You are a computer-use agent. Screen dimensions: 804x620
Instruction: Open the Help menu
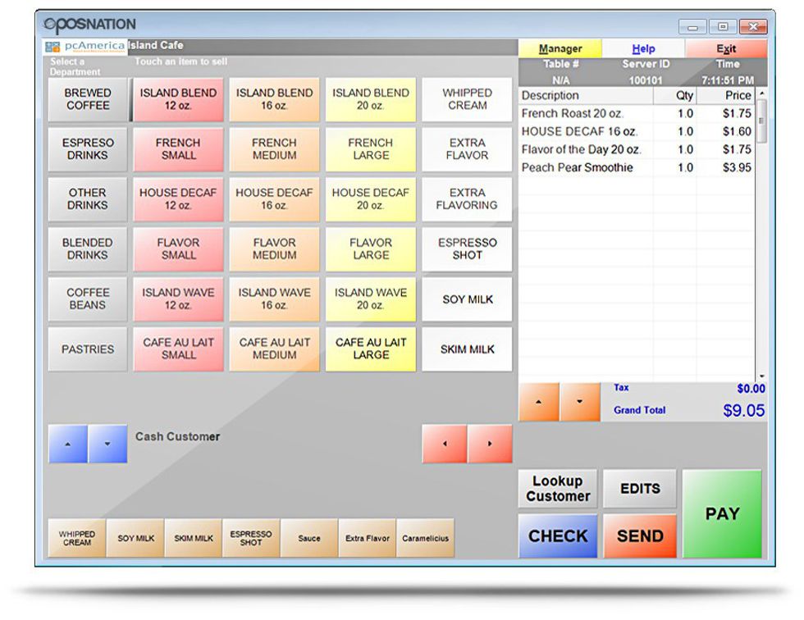click(643, 48)
